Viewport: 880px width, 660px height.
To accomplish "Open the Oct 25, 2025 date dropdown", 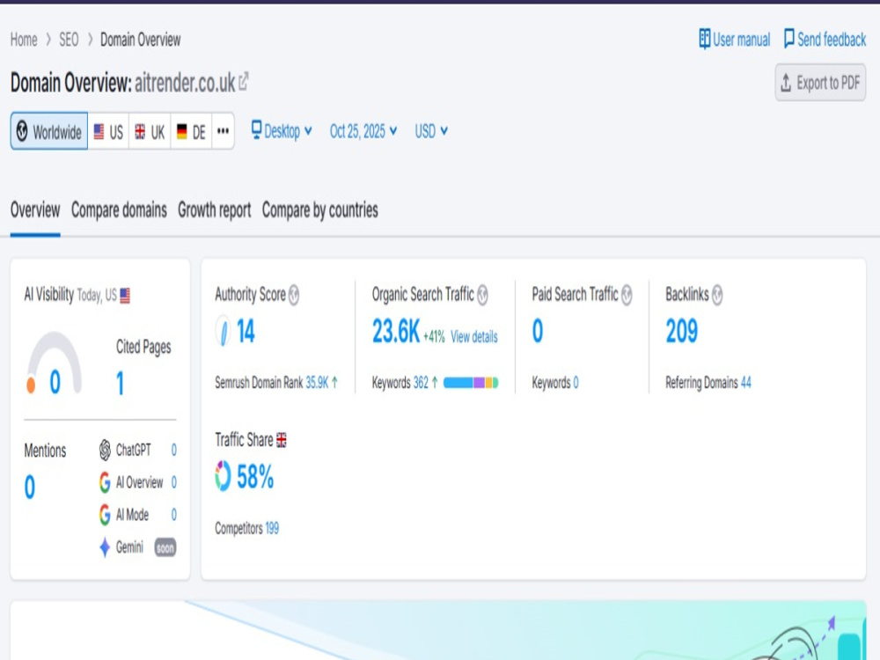I will click(x=363, y=131).
